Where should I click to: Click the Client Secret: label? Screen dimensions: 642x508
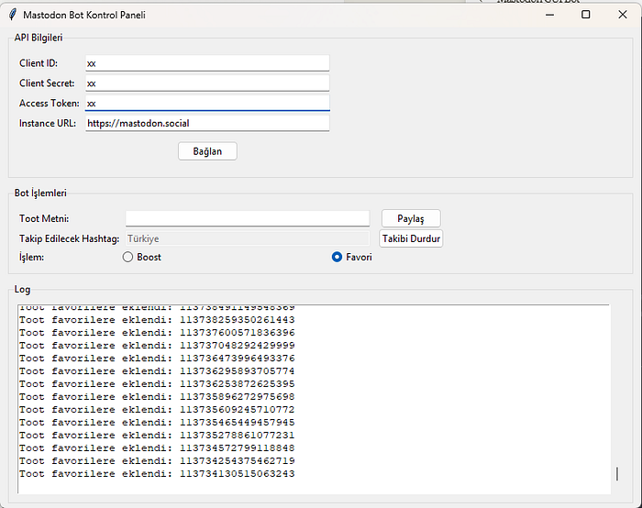click(47, 83)
